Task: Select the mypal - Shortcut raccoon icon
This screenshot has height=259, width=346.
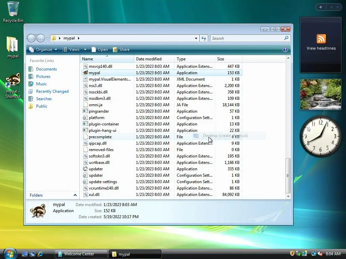Action: tap(13, 85)
